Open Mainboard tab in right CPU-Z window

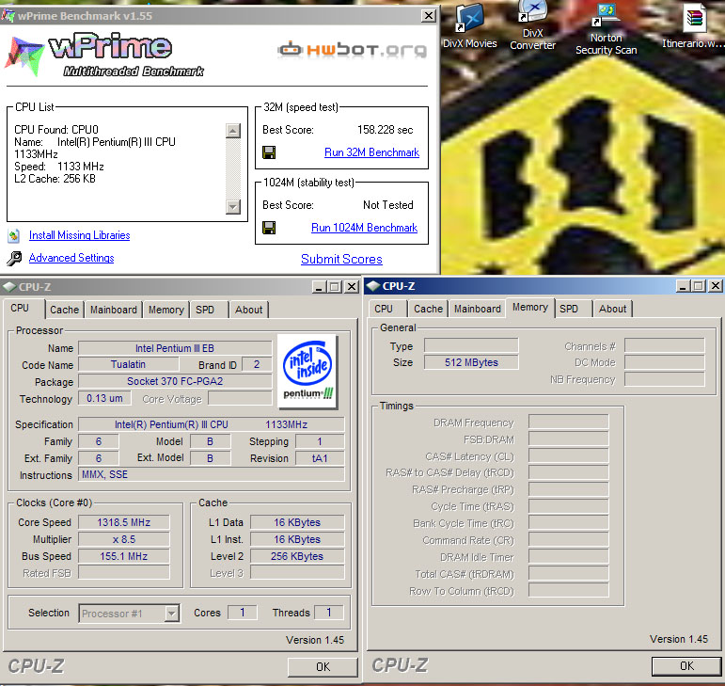click(x=477, y=309)
